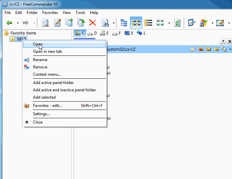Open the notepad icon dropdown arrow
Screen dimensions: 232x179
tap(229, 23)
